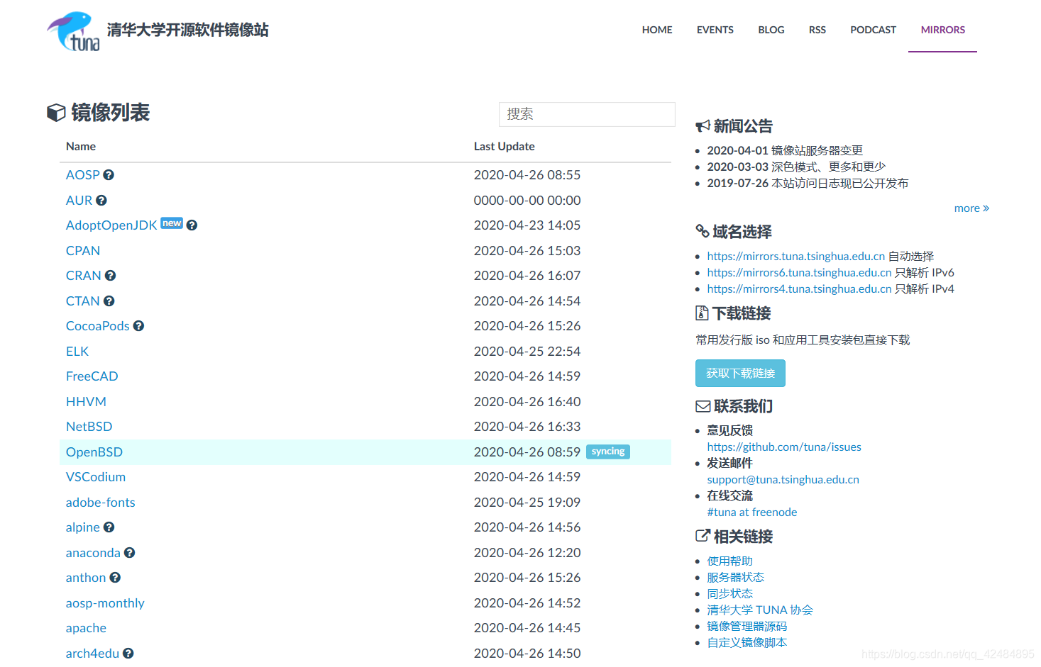Open help icon next to CTAN
This screenshot has height=667, width=1041.
point(109,301)
